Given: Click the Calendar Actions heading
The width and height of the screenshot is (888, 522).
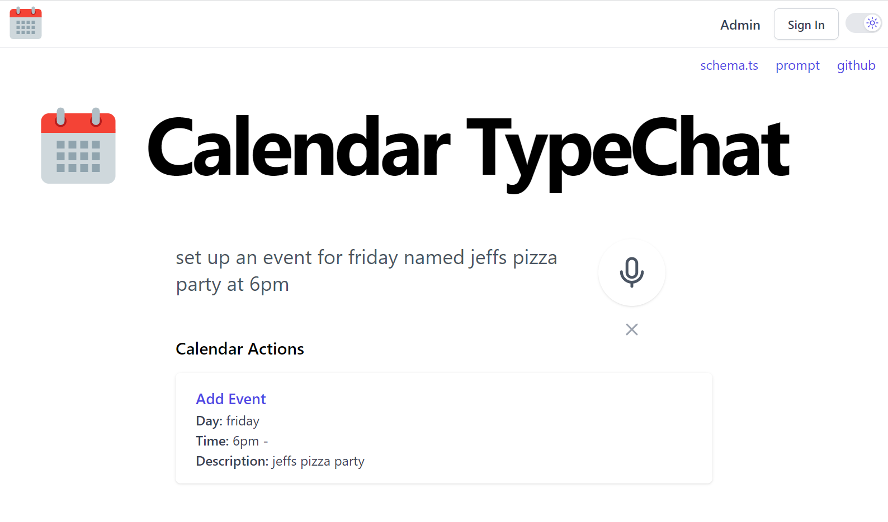Looking at the screenshot, I should click(240, 349).
